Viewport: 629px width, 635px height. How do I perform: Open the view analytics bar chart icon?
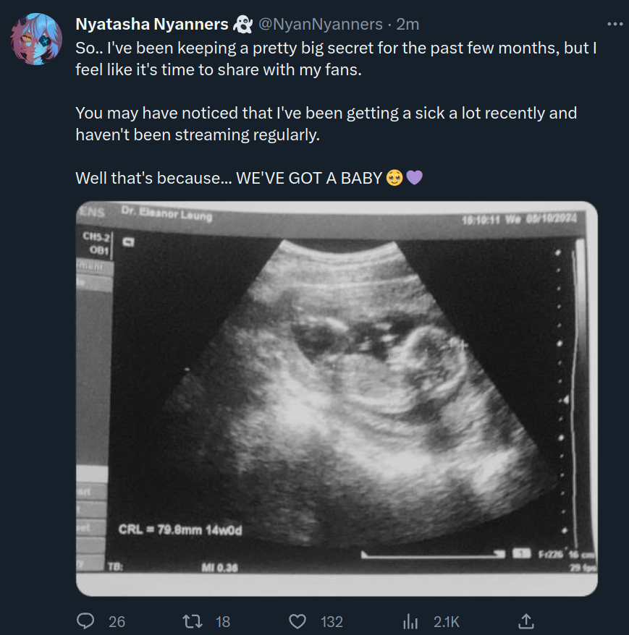pyautogui.click(x=411, y=621)
